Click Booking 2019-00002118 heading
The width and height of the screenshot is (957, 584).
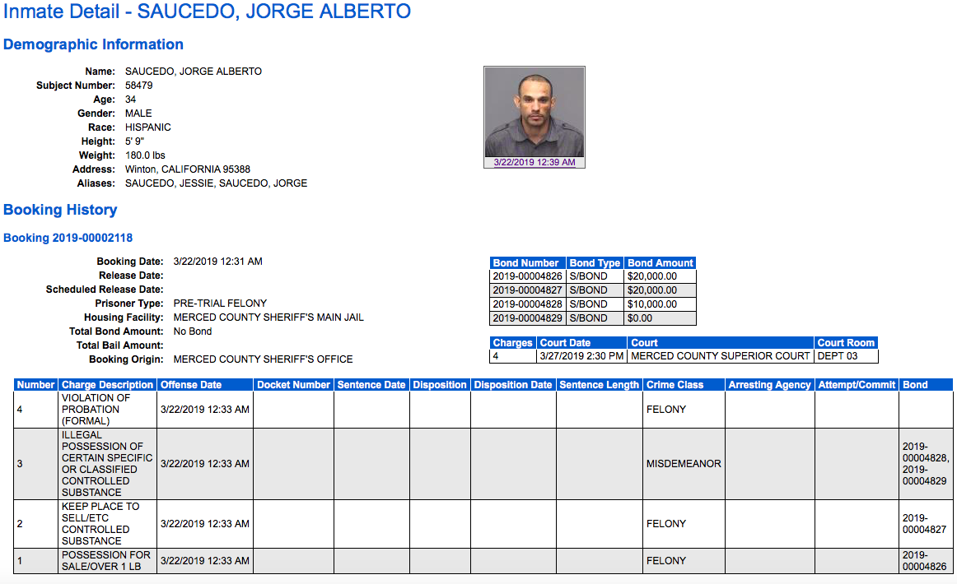point(68,238)
